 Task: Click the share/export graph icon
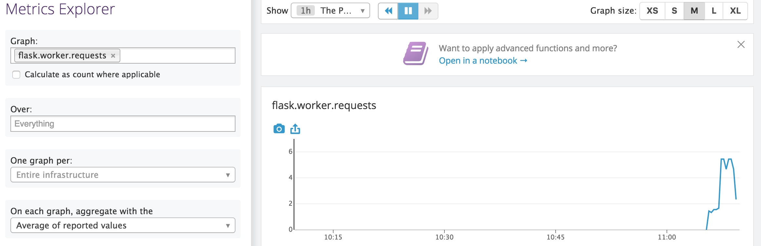295,129
